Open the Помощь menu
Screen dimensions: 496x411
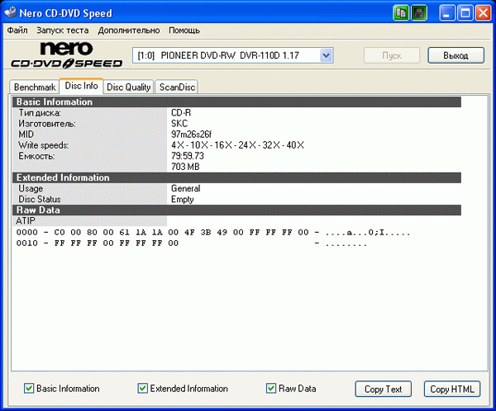click(184, 31)
